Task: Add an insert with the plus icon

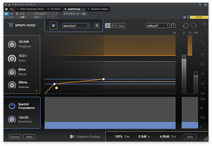Action: (9, 5)
